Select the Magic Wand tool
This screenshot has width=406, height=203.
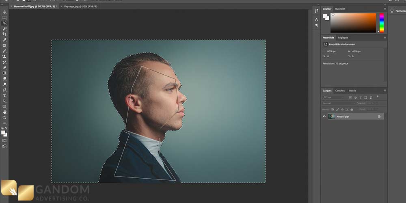click(4, 29)
